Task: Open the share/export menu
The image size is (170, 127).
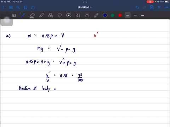Action: [33, 7]
